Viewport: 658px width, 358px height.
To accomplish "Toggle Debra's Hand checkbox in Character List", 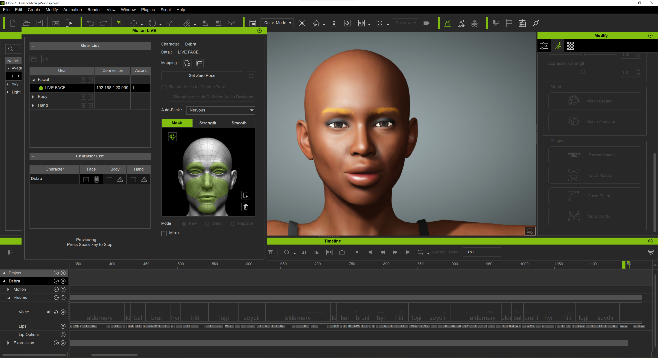I will click(x=133, y=179).
